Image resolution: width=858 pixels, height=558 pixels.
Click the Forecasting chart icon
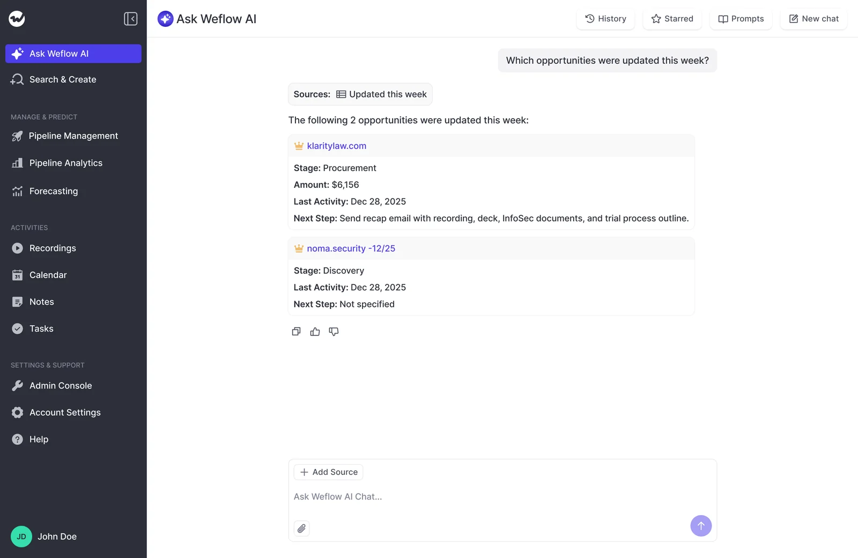coord(18,192)
